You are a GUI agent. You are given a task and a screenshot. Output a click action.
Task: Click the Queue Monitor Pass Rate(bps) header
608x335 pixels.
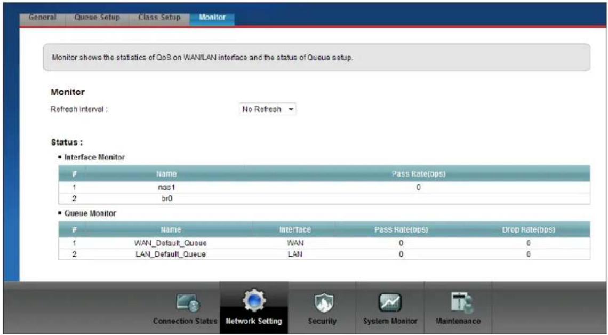pos(401,229)
